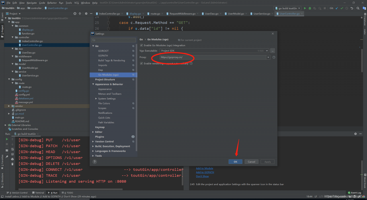Click Don't Show link
The height and width of the screenshot is (200, 367).
click(202, 176)
